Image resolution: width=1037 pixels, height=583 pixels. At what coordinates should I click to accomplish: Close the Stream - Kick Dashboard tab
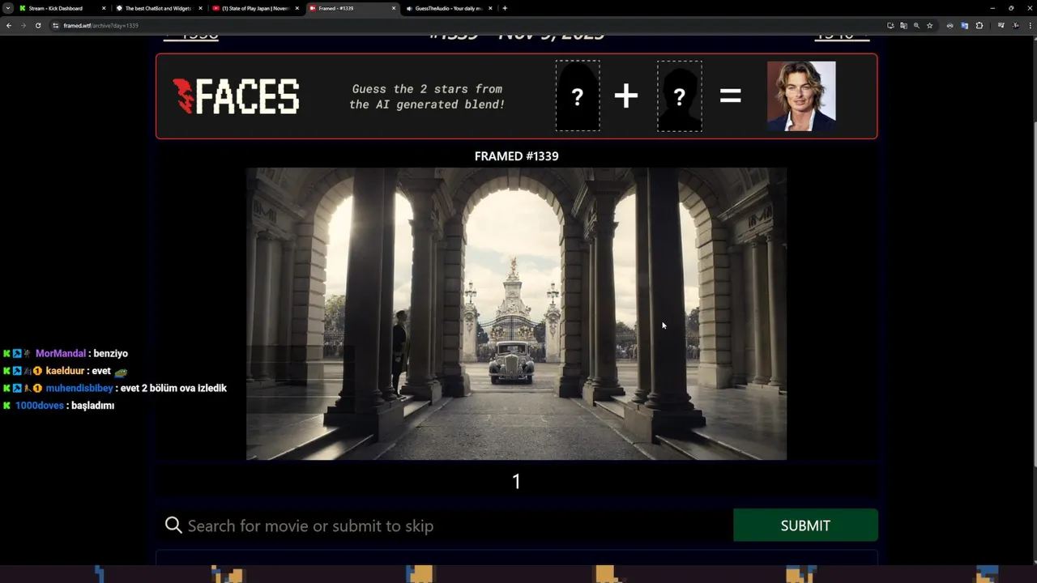tap(104, 8)
